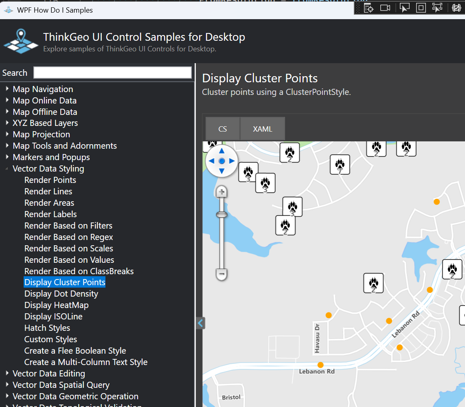
Task: Expand the Vector Data Editing node
Action: 7,373
